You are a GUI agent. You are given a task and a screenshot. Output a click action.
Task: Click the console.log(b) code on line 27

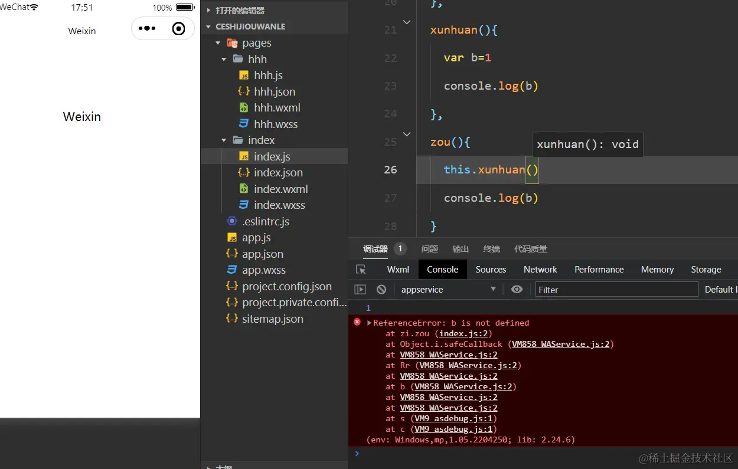(x=491, y=198)
